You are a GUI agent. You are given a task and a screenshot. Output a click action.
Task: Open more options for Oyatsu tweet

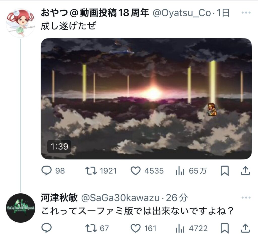click(x=246, y=13)
